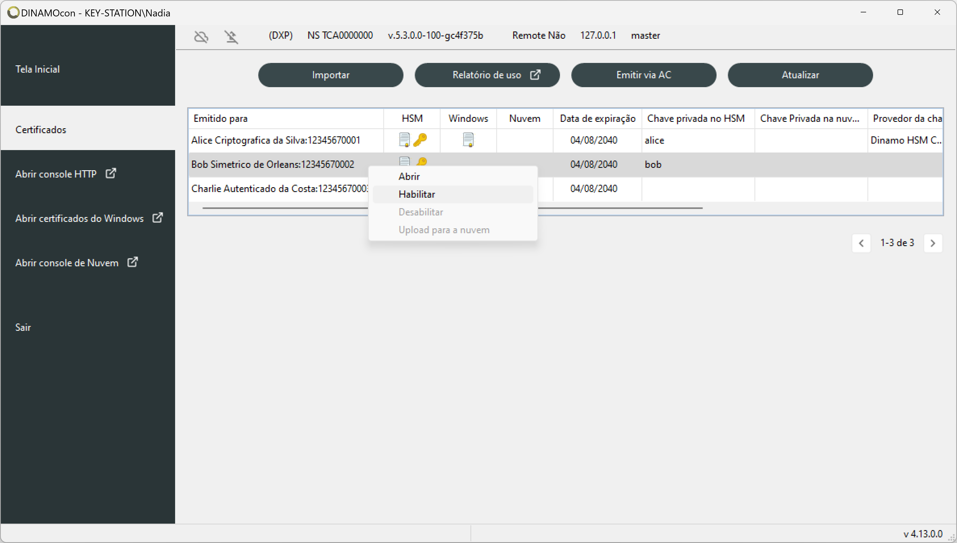Click the 127.0.0.1 address text

point(598,36)
